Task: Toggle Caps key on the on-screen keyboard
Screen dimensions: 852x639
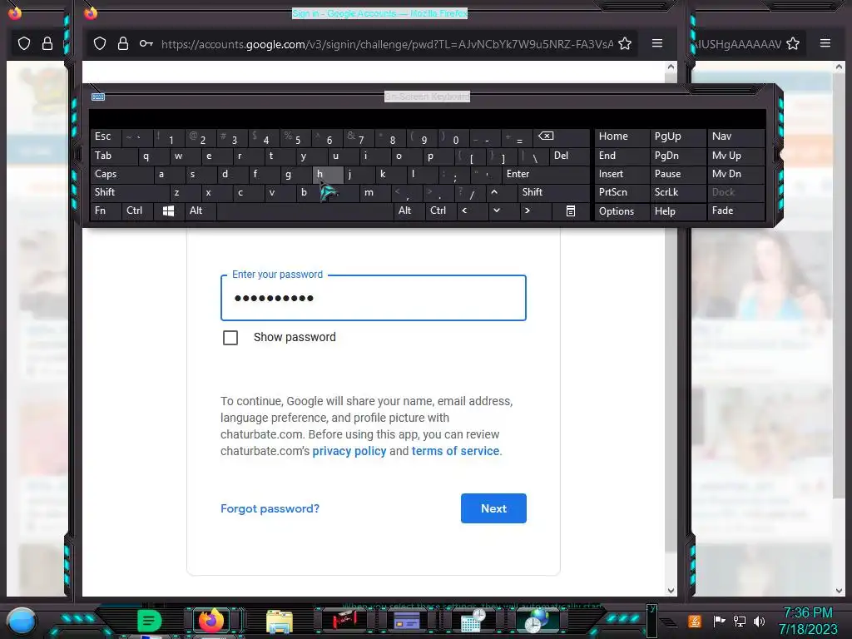Action: [121, 174]
